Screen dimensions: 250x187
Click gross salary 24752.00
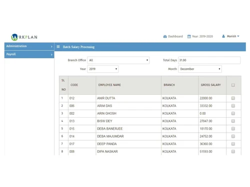tap(206, 136)
